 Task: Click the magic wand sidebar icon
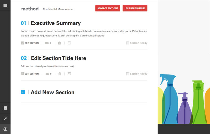point(5,119)
